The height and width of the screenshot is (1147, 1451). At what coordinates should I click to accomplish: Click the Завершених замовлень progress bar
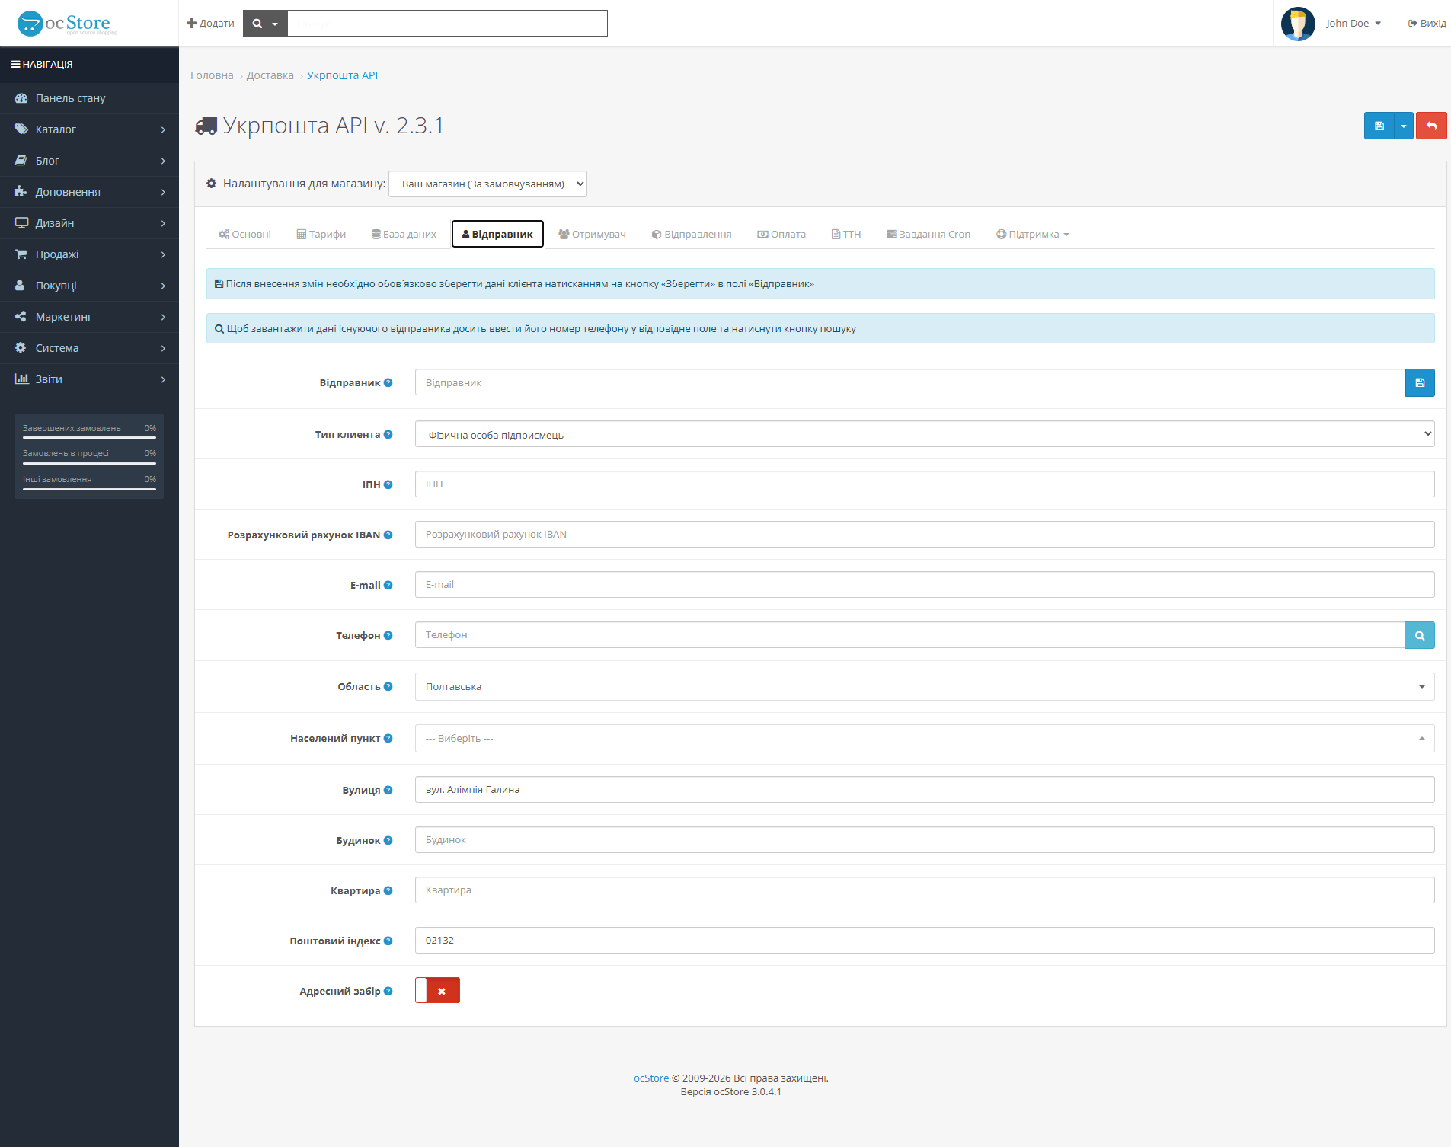point(89,438)
